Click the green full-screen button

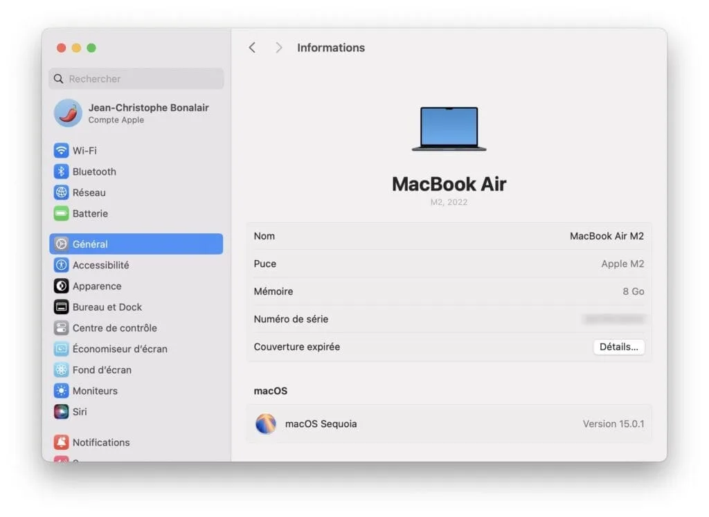pyautogui.click(x=91, y=48)
